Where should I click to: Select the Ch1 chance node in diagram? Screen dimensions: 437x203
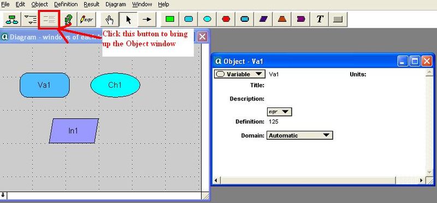(x=115, y=85)
